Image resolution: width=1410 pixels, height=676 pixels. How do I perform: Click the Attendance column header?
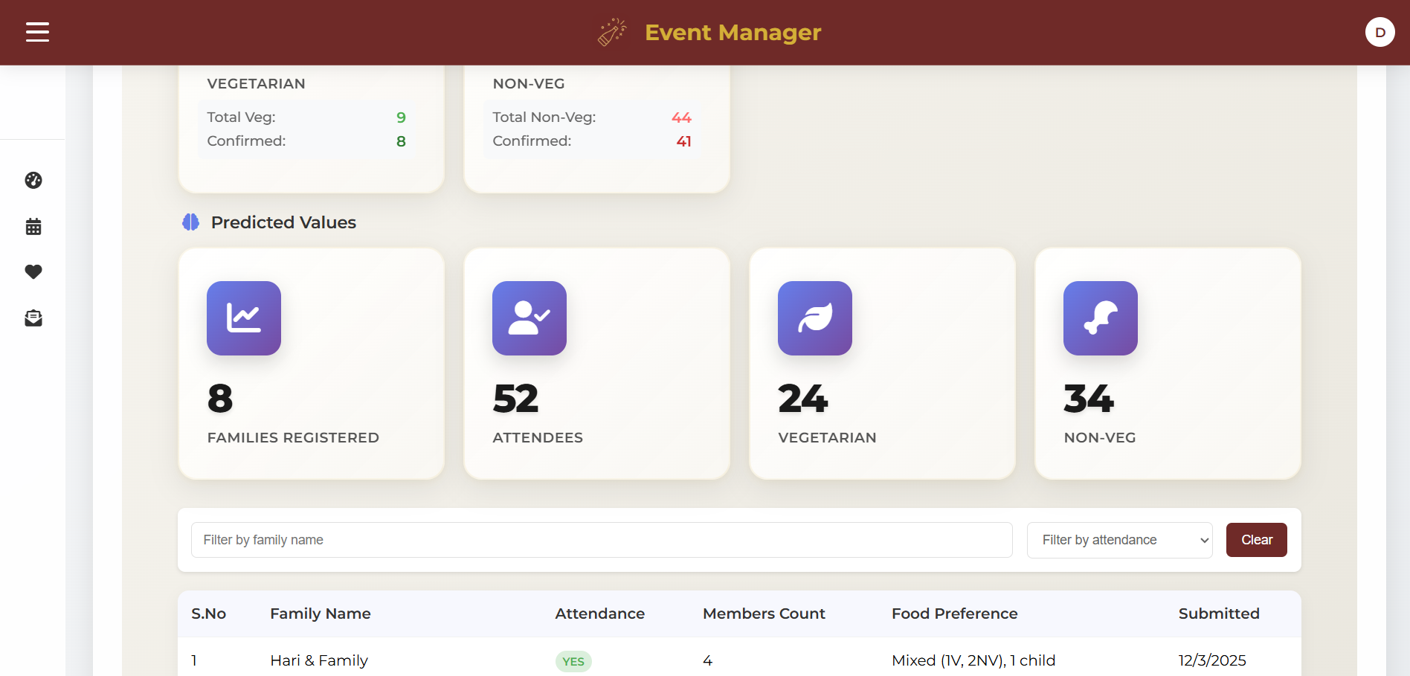pyautogui.click(x=599, y=614)
